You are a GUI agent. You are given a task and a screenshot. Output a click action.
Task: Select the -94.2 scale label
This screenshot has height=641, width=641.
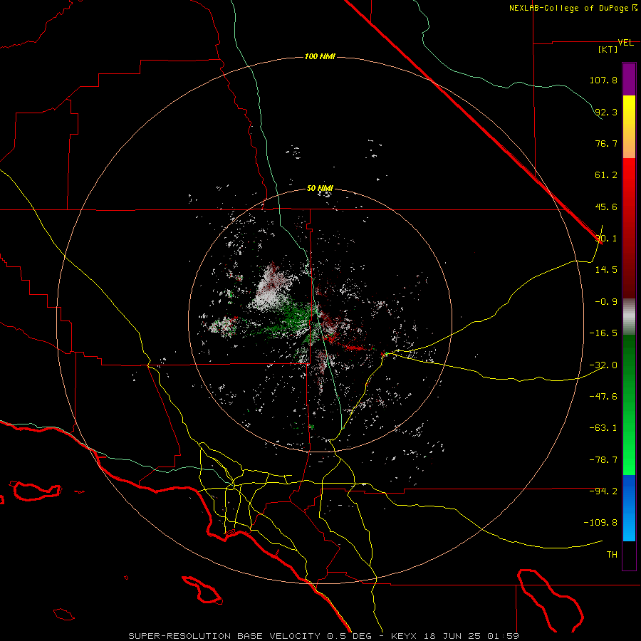pyautogui.click(x=603, y=491)
